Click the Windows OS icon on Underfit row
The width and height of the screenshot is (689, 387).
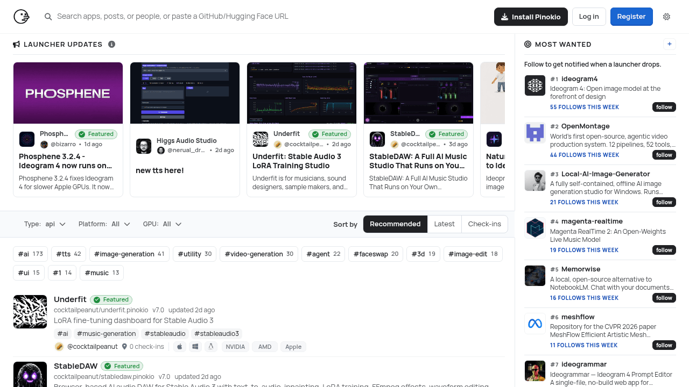pos(195,347)
